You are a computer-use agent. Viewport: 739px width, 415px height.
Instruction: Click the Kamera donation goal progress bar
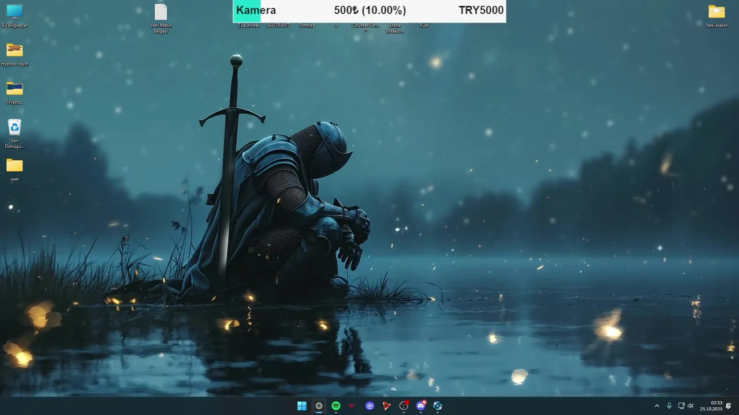click(x=369, y=11)
